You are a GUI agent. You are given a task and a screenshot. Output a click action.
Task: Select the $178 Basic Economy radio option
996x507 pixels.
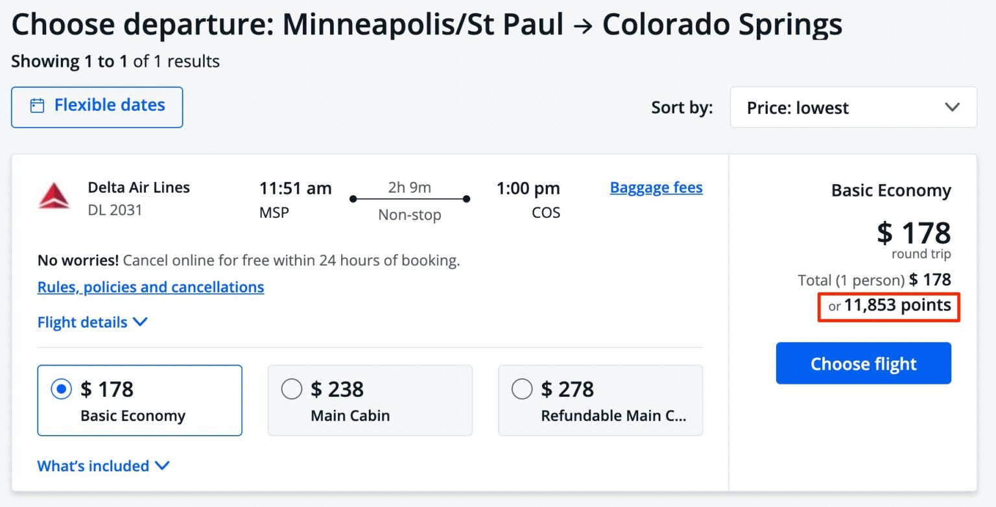(x=62, y=389)
